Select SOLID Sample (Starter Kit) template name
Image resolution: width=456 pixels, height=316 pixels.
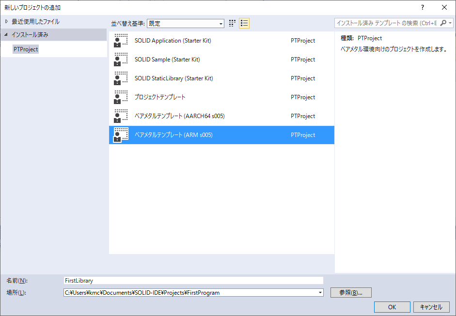point(167,60)
